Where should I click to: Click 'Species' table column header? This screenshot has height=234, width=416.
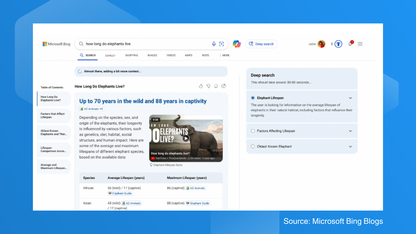click(89, 178)
